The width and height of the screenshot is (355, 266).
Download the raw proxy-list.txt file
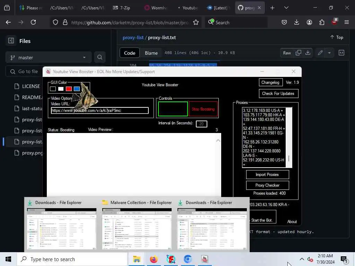(308, 53)
